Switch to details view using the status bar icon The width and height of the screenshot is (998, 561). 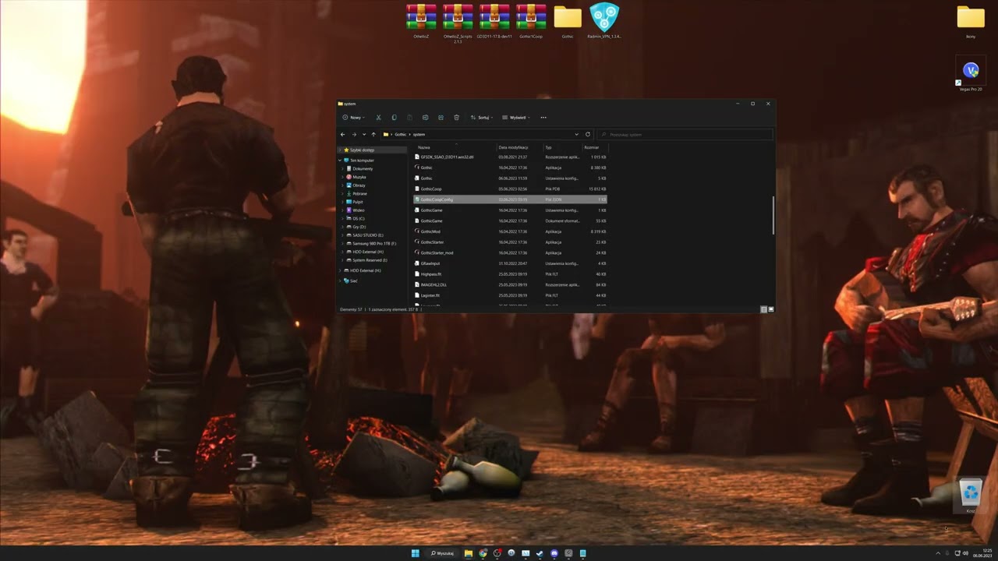click(764, 309)
